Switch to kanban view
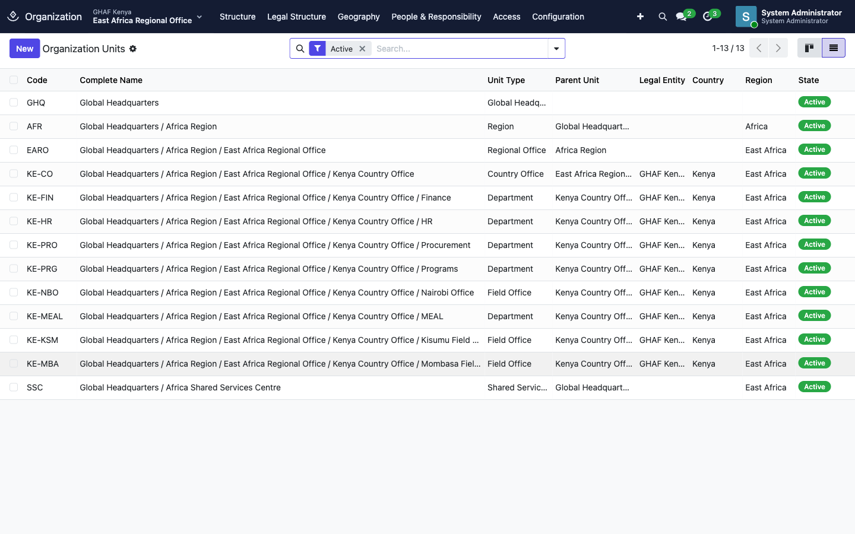 tap(809, 48)
